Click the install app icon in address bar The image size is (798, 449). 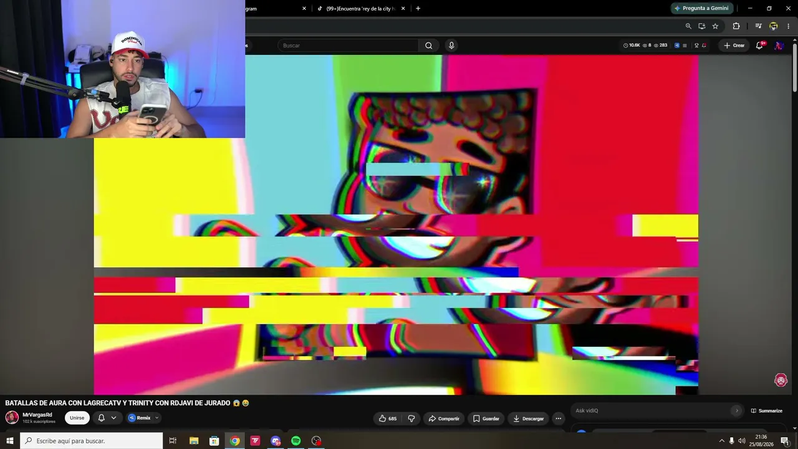701,26
